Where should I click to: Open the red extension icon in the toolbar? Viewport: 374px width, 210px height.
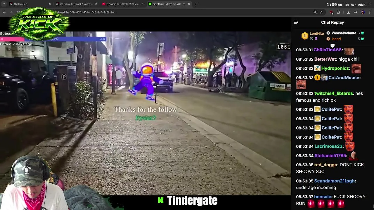coord(331,12)
